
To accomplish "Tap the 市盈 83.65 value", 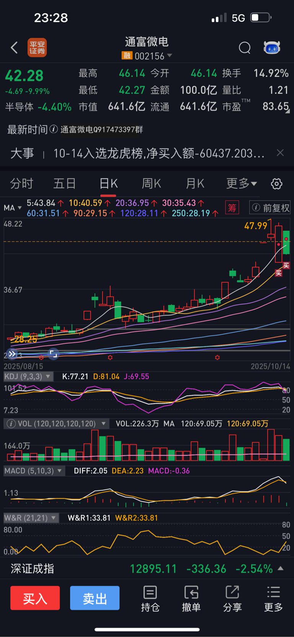I will pos(276,106).
